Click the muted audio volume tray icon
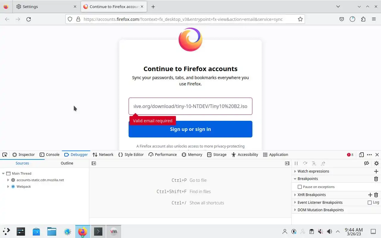The image size is (381, 238). click(320, 231)
